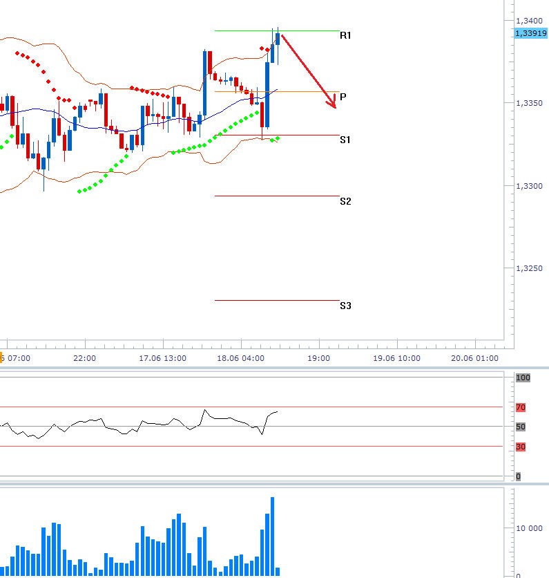Click the green R1 resistance line

coord(277,30)
